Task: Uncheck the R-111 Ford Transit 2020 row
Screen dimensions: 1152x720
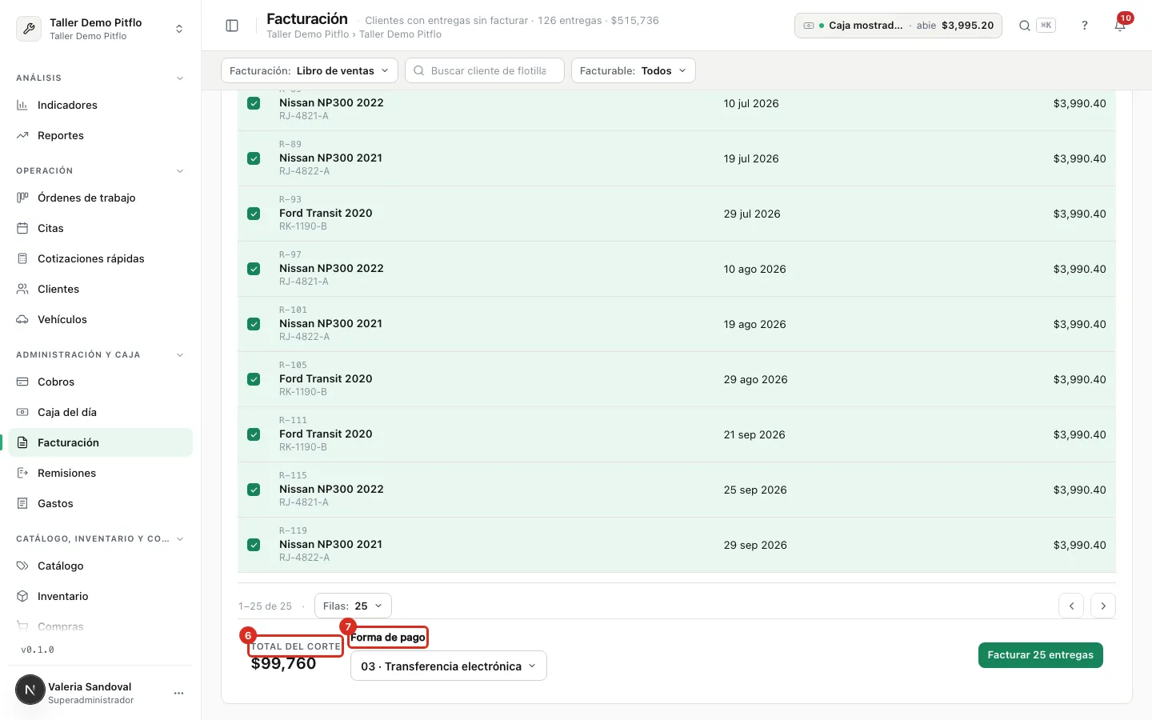Action: pyautogui.click(x=254, y=434)
